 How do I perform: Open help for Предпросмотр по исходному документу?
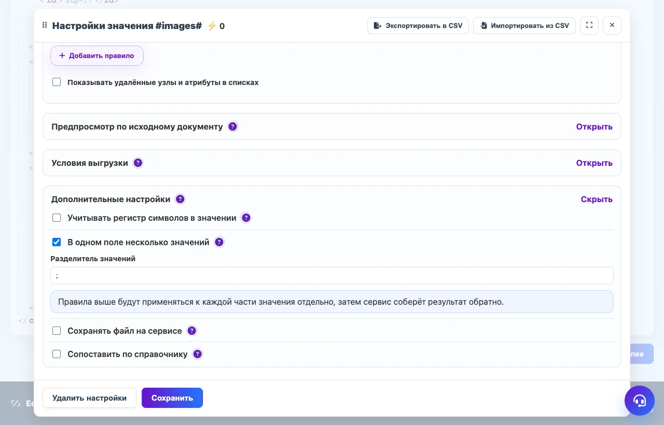[233, 126]
